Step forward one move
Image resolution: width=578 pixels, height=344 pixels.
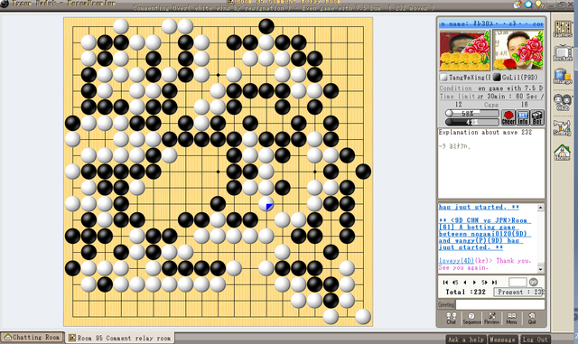[x=474, y=282]
